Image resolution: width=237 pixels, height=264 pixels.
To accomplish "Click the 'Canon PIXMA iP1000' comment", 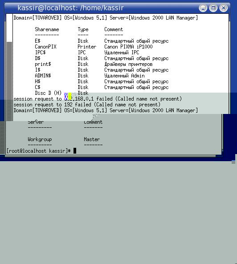I will tap(128, 47).
